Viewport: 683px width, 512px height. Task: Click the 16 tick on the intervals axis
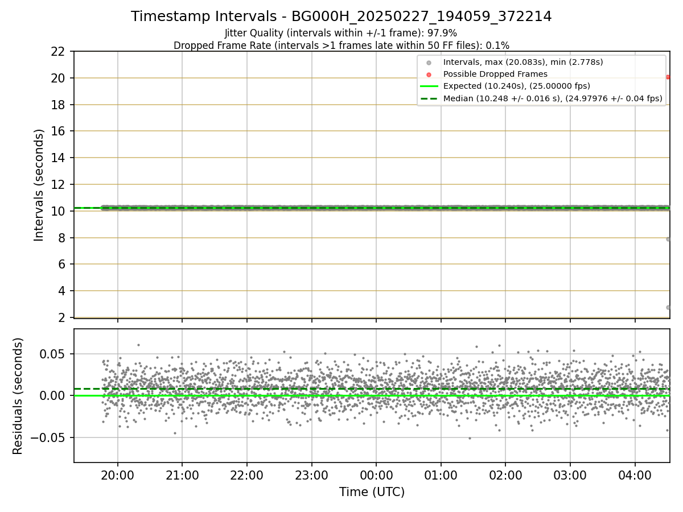[59, 131]
